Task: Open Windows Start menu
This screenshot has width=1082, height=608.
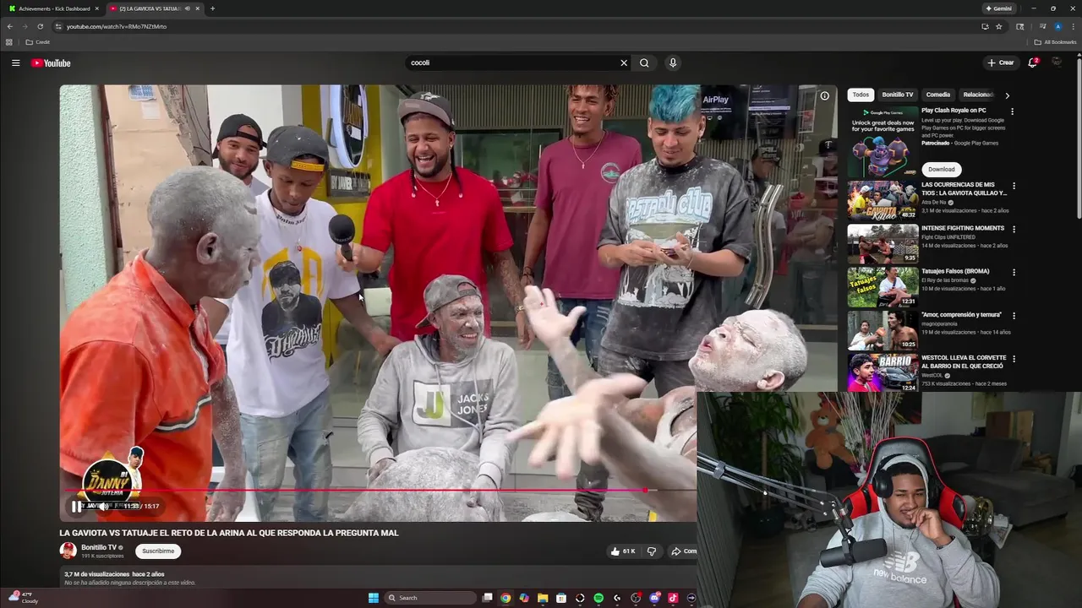Action: tap(374, 598)
